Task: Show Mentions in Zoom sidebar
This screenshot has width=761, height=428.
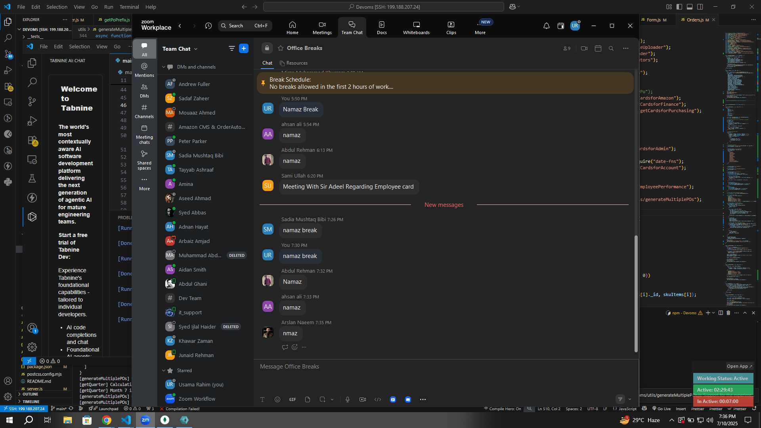Action: point(144,70)
